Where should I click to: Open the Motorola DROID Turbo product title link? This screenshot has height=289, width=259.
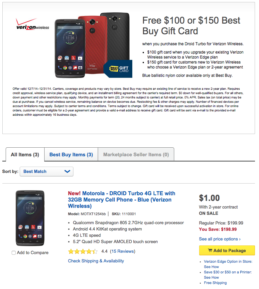click(121, 200)
